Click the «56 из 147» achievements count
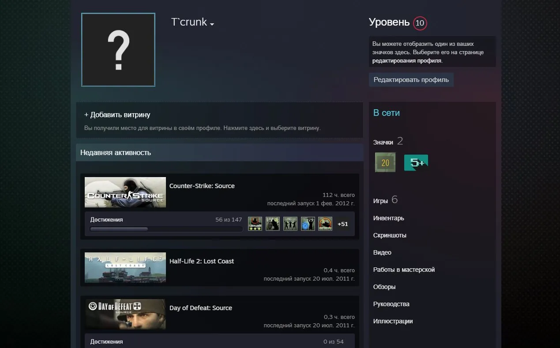560x348 pixels. tap(229, 219)
